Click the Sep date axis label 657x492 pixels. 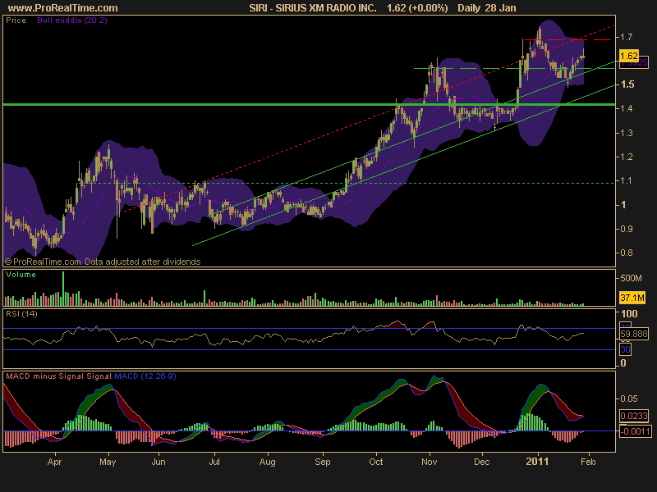(x=323, y=462)
